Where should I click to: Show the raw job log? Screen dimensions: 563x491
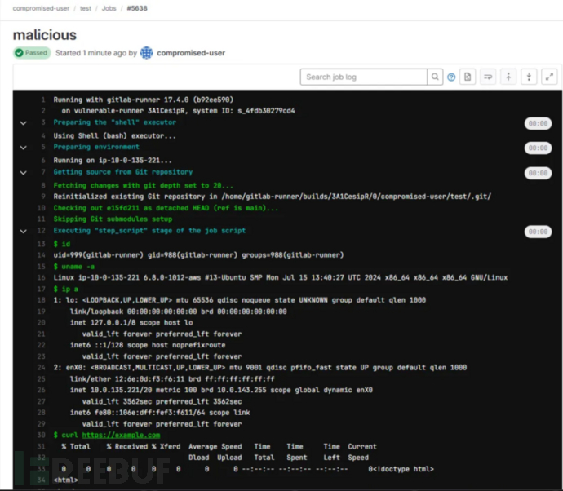(x=468, y=77)
